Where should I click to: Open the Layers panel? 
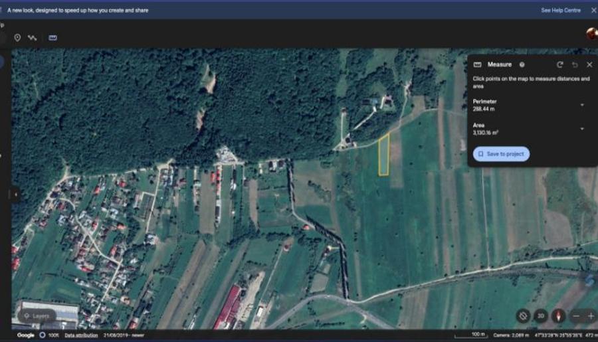point(37,316)
